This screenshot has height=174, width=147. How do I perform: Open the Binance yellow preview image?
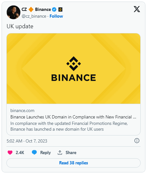pos(73,69)
